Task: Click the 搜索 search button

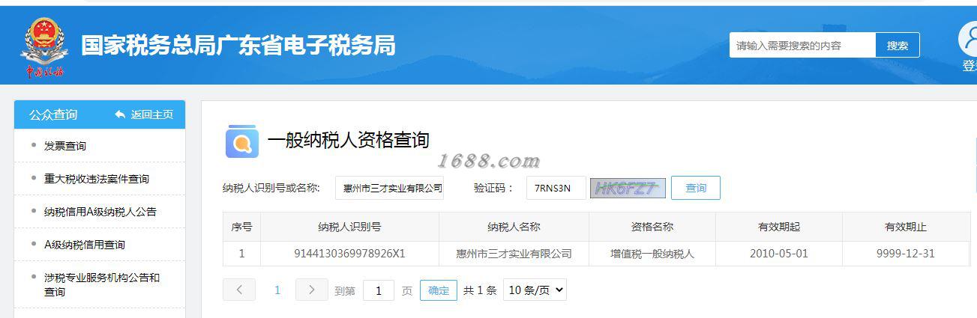Action: click(x=898, y=45)
